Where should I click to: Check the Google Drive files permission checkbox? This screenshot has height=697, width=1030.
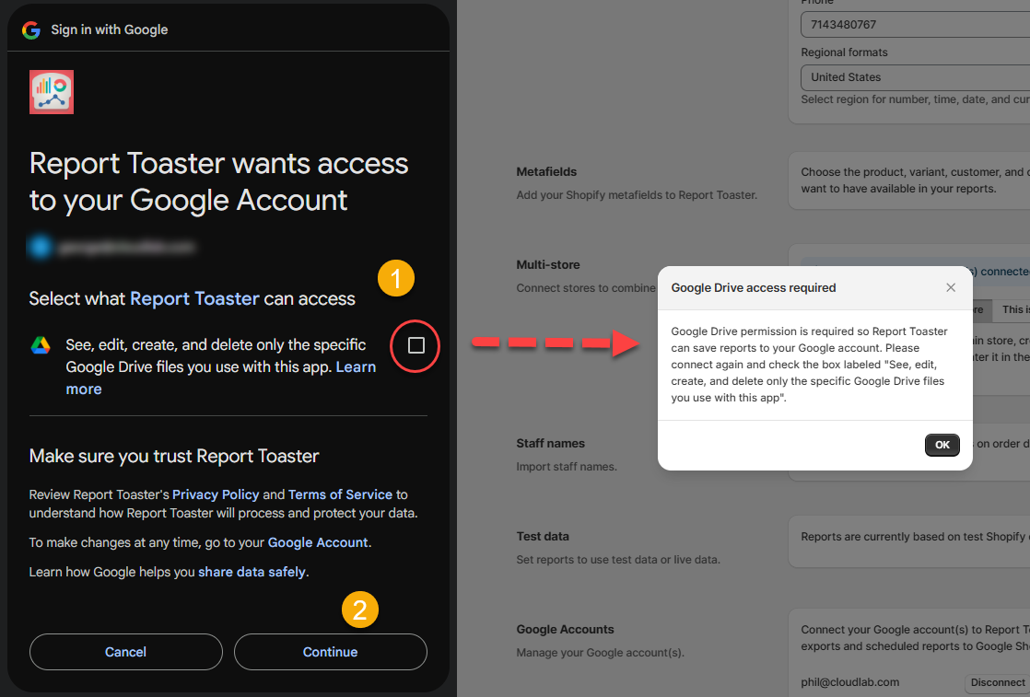(416, 345)
